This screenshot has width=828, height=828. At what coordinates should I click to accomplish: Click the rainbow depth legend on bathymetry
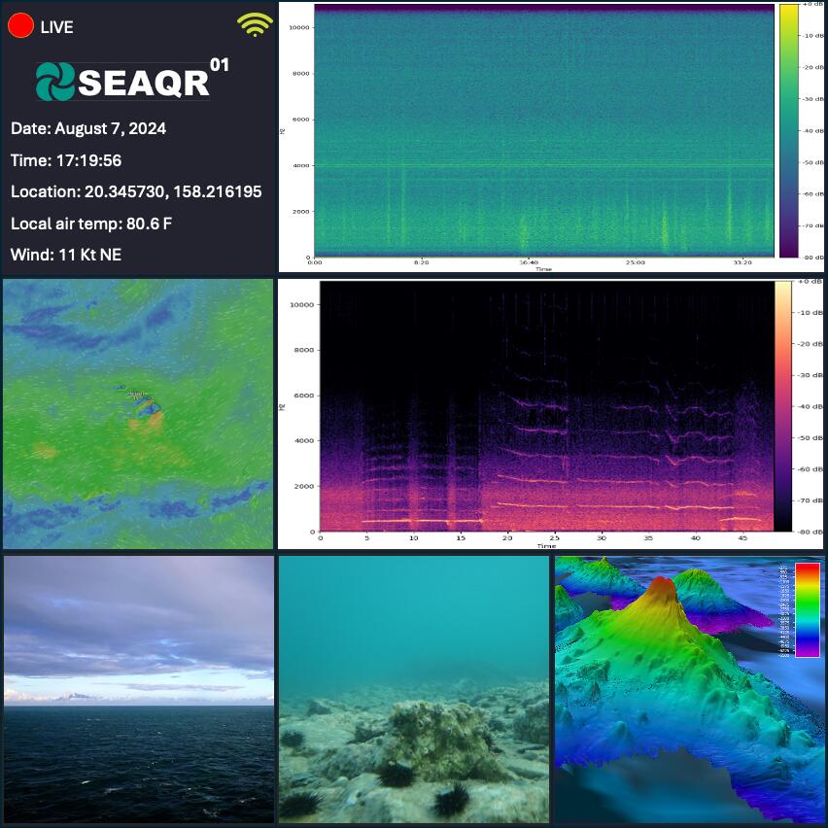[x=807, y=610]
